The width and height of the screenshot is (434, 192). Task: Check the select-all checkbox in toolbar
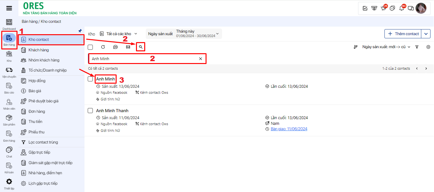pyautogui.click(x=90, y=47)
